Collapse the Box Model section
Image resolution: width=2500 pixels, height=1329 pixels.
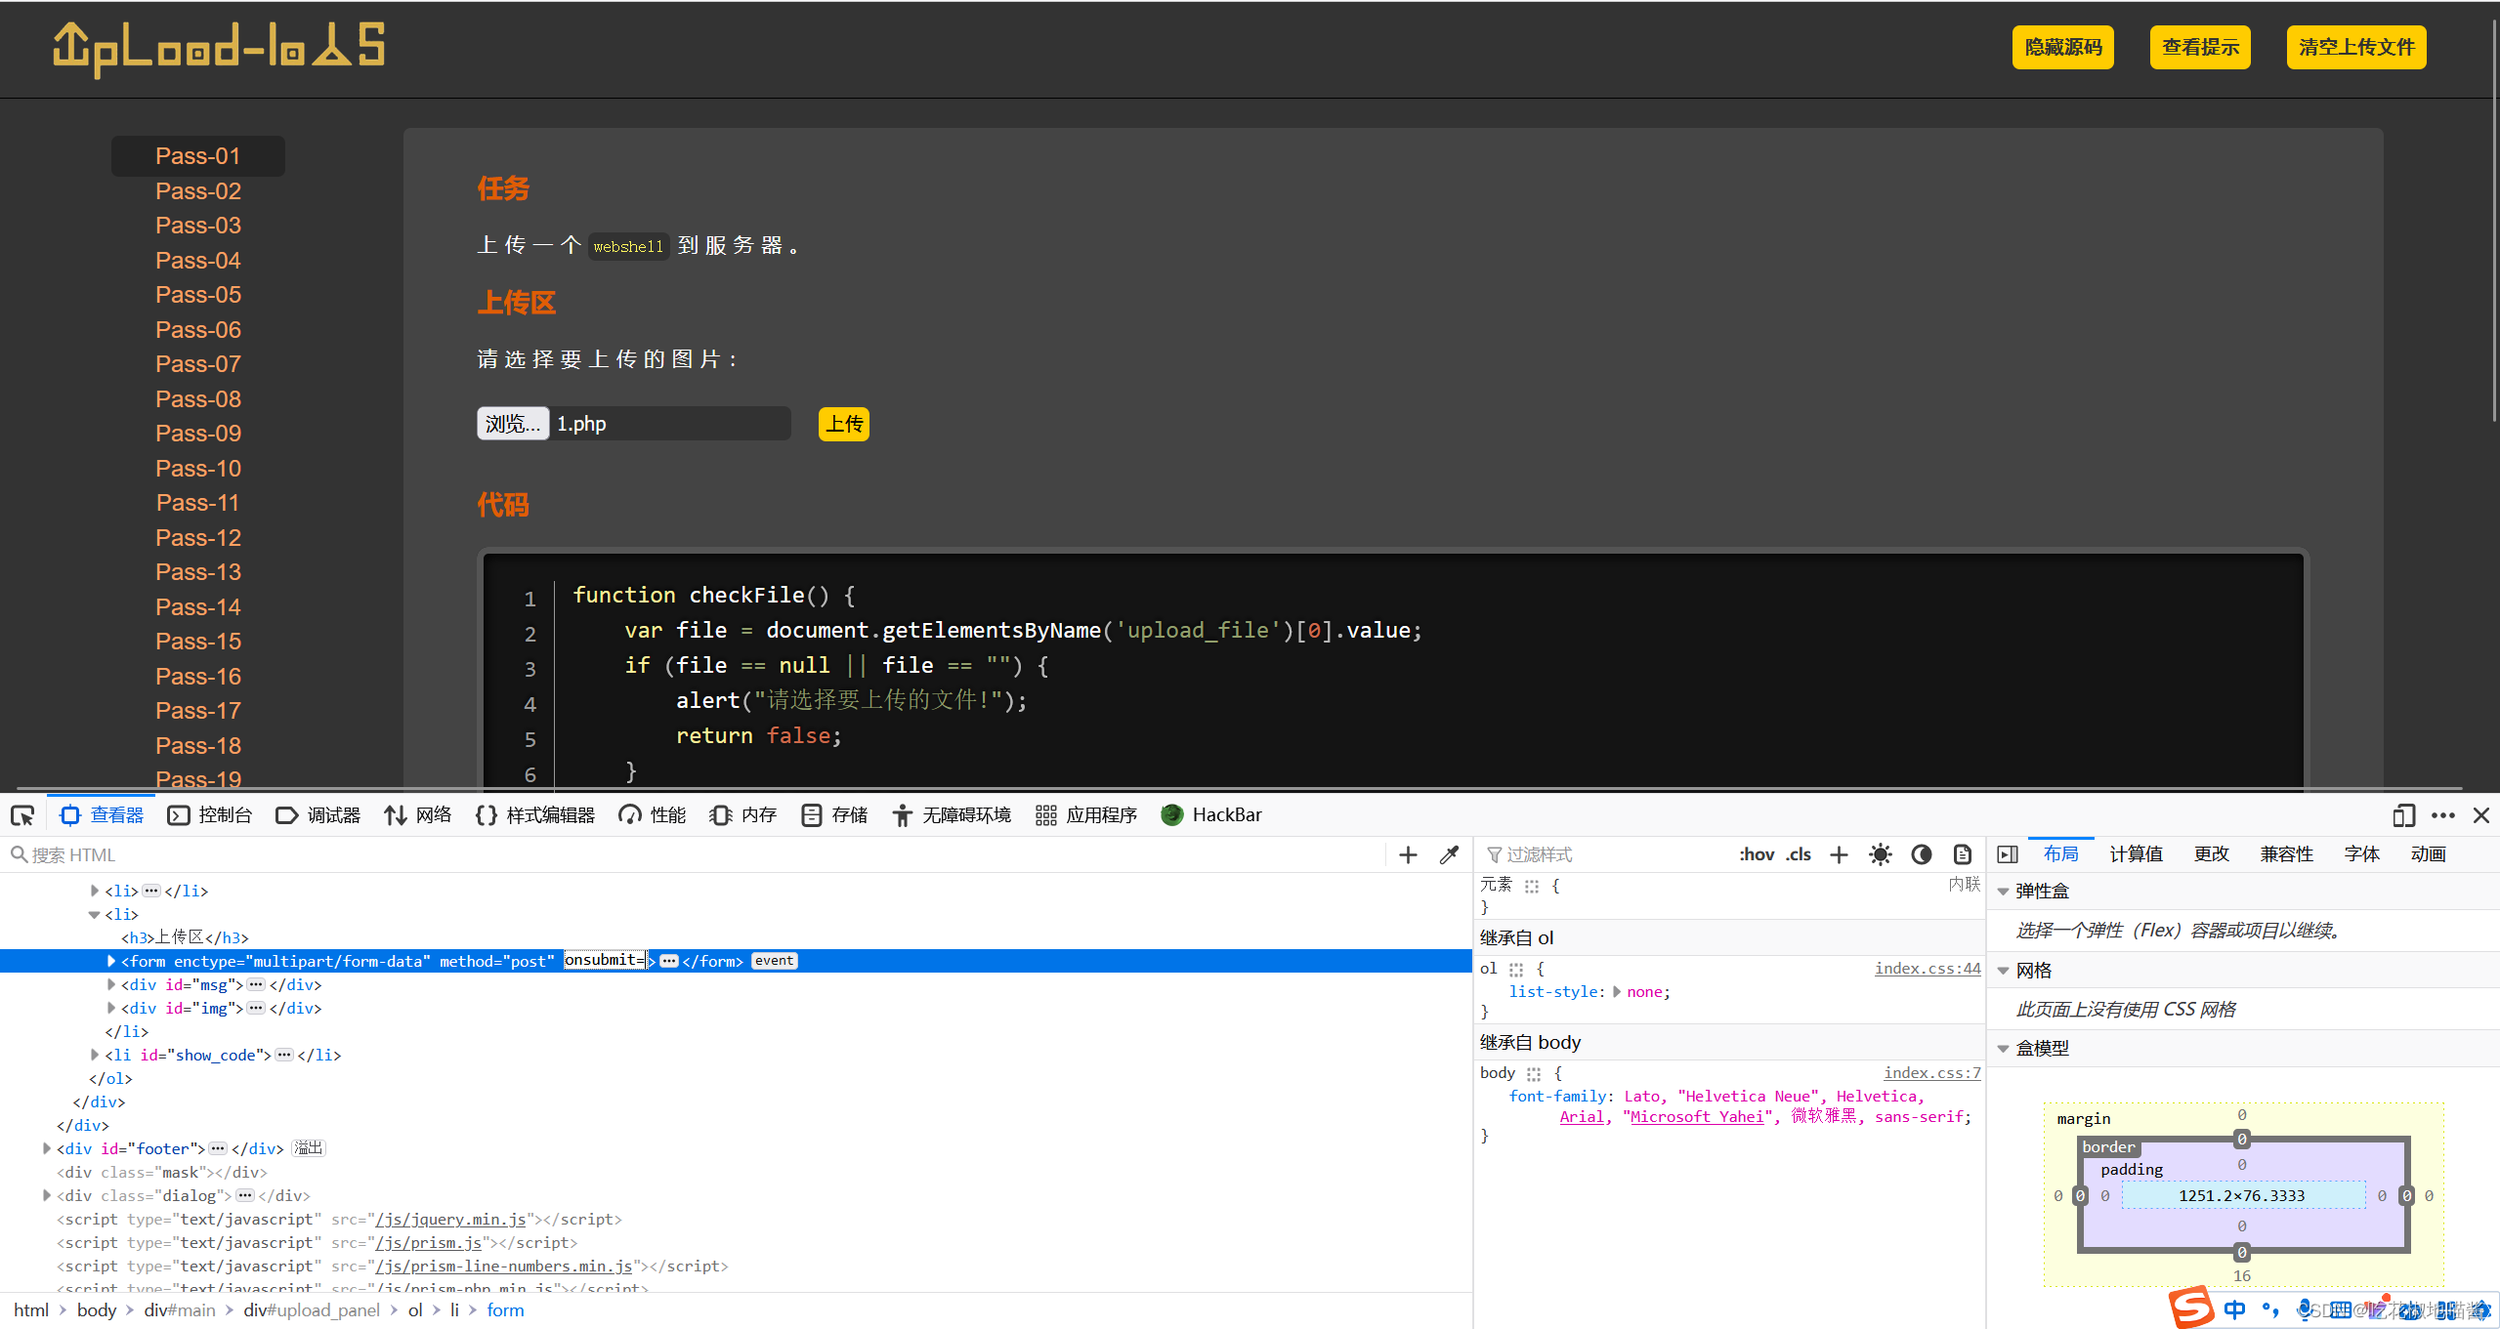2004,1049
